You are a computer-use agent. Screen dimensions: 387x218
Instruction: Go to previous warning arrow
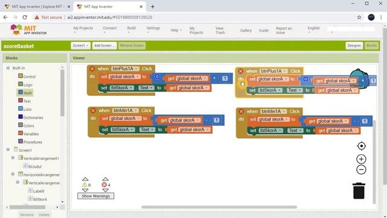coord(85,179)
